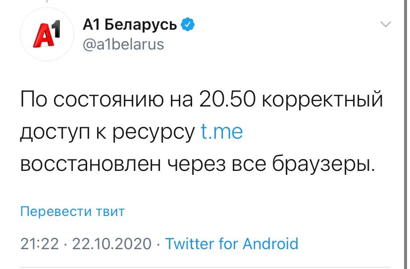The width and height of the screenshot is (410, 269).
Task: Click the word корректный in tweet
Action: (321, 101)
